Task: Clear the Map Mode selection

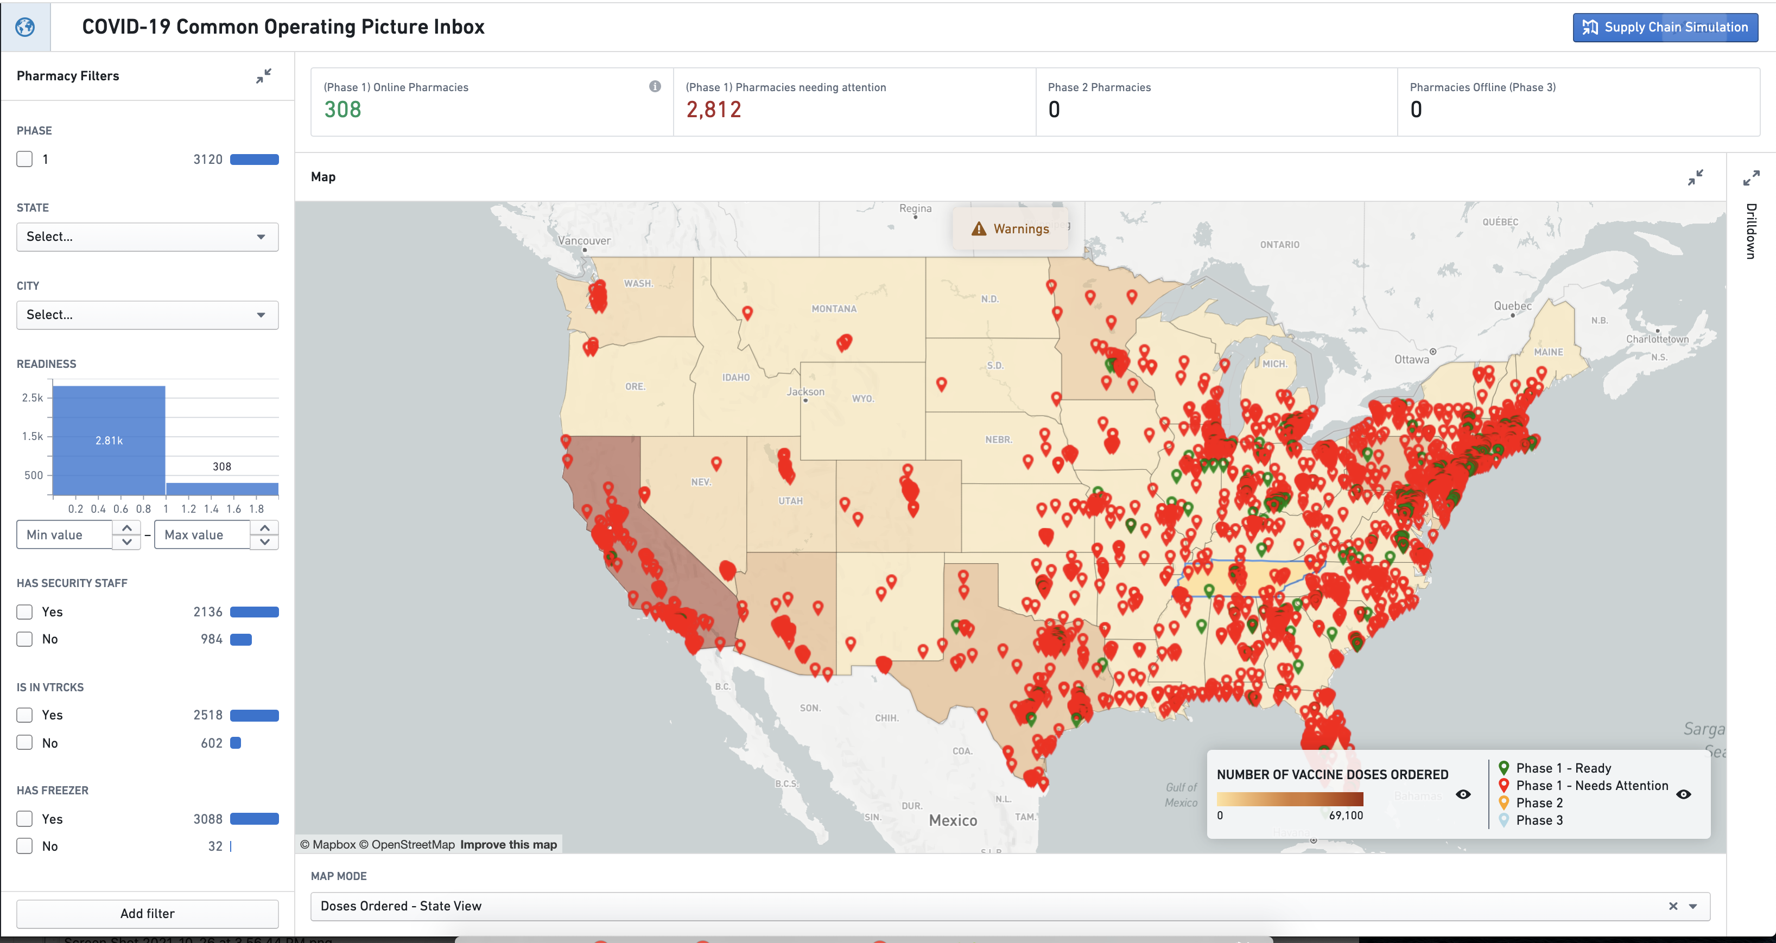Action: tap(1672, 906)
